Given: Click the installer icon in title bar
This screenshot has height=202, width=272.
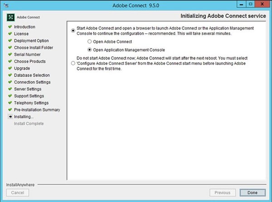Looking at the screenshot, I should pyautogui.click(x=6, y=5).
